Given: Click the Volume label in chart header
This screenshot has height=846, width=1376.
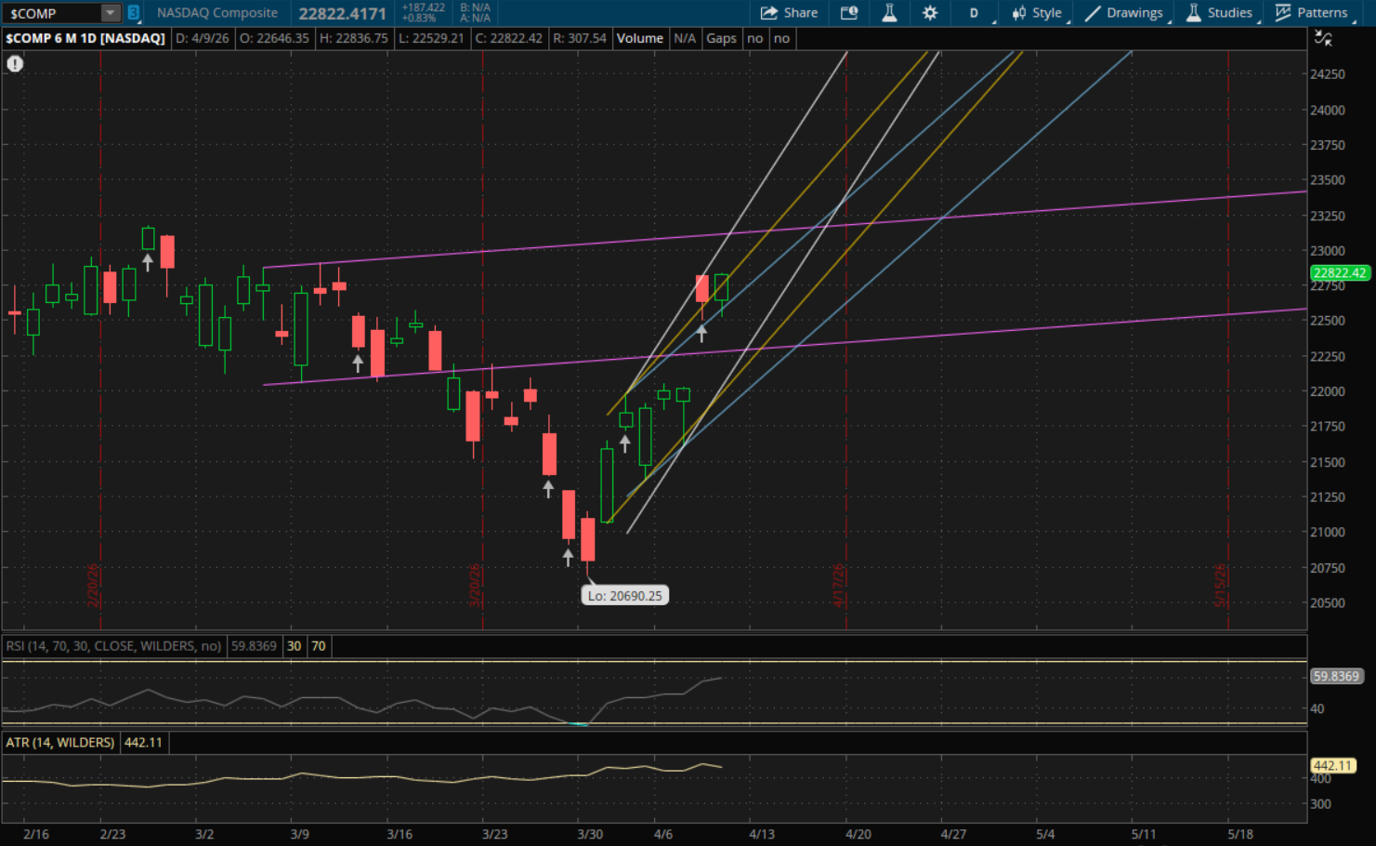Looking at the screenshot, I should pos(639,38).
